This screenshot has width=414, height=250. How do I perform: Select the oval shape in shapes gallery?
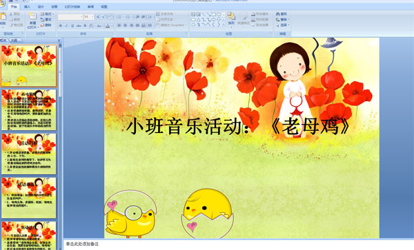[x=218, y=14]
